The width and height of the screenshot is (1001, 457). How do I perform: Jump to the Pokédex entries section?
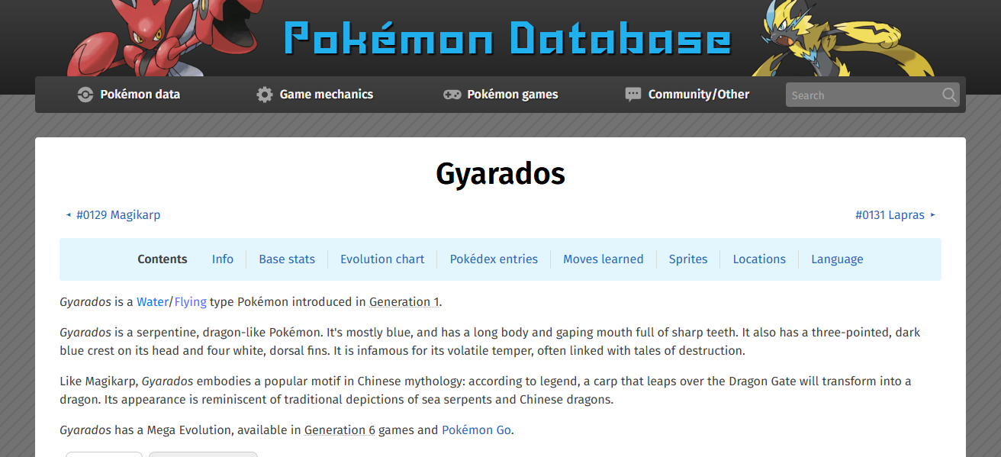tap(494, 259)
